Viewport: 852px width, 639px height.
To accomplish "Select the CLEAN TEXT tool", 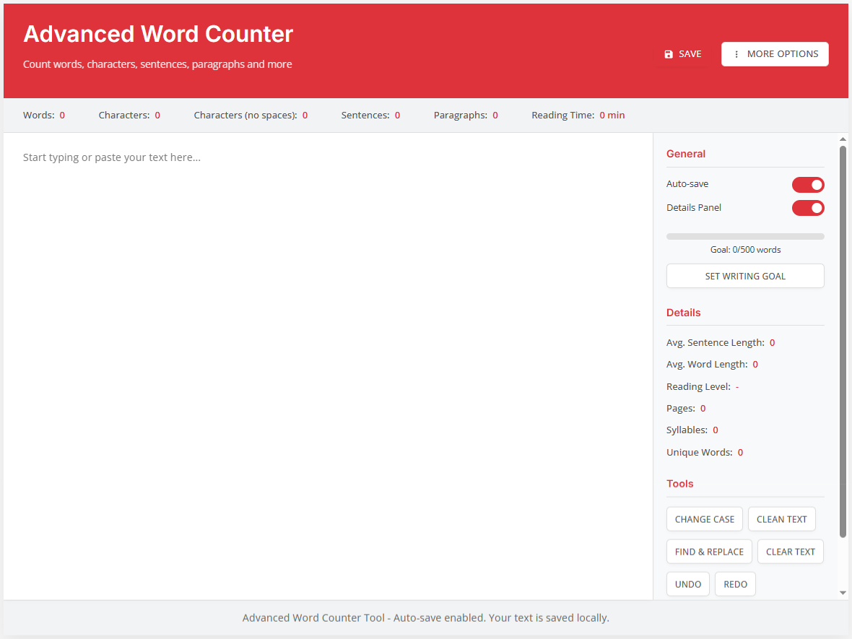I will click(781, 518).
